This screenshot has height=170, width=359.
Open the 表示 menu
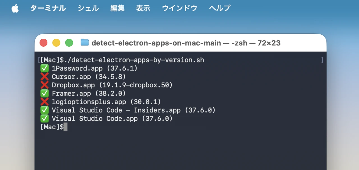[143, 8]
